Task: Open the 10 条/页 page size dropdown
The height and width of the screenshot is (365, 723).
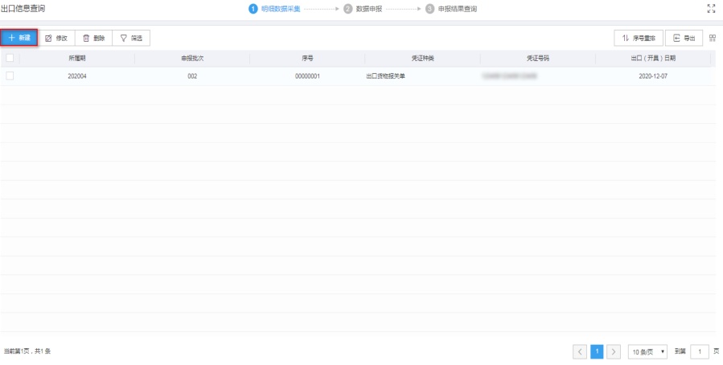Action: tap(648, 351)
